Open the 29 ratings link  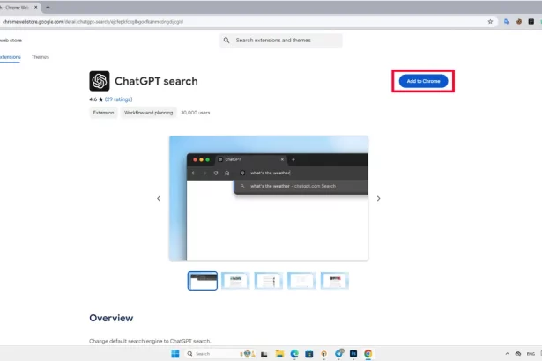click(119, 99)
